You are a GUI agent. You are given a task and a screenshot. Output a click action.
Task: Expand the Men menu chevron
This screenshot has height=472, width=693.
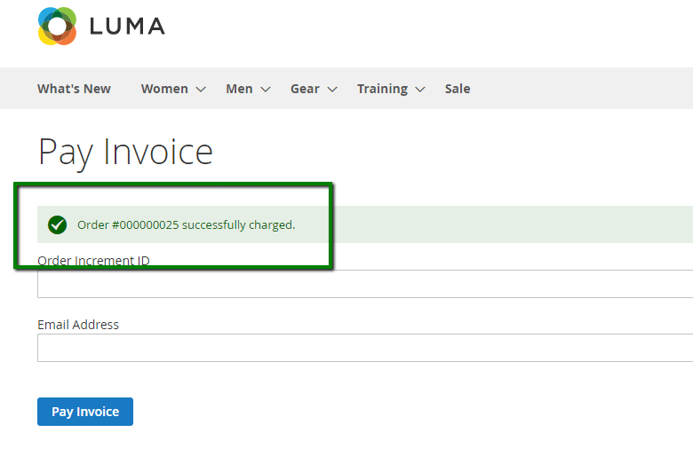pyautogui.click(x=265, y=90)
